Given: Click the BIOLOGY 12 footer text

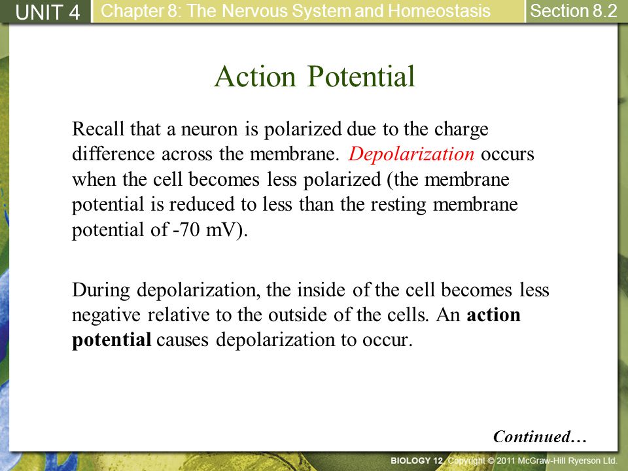Looking at the screenshot, I should (417, 461).
